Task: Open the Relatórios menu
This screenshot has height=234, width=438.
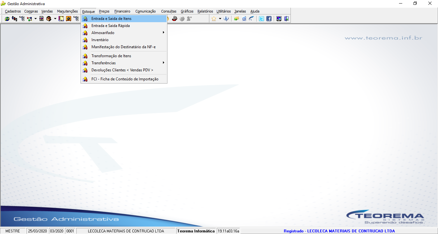Action: (x=205, y=11)
